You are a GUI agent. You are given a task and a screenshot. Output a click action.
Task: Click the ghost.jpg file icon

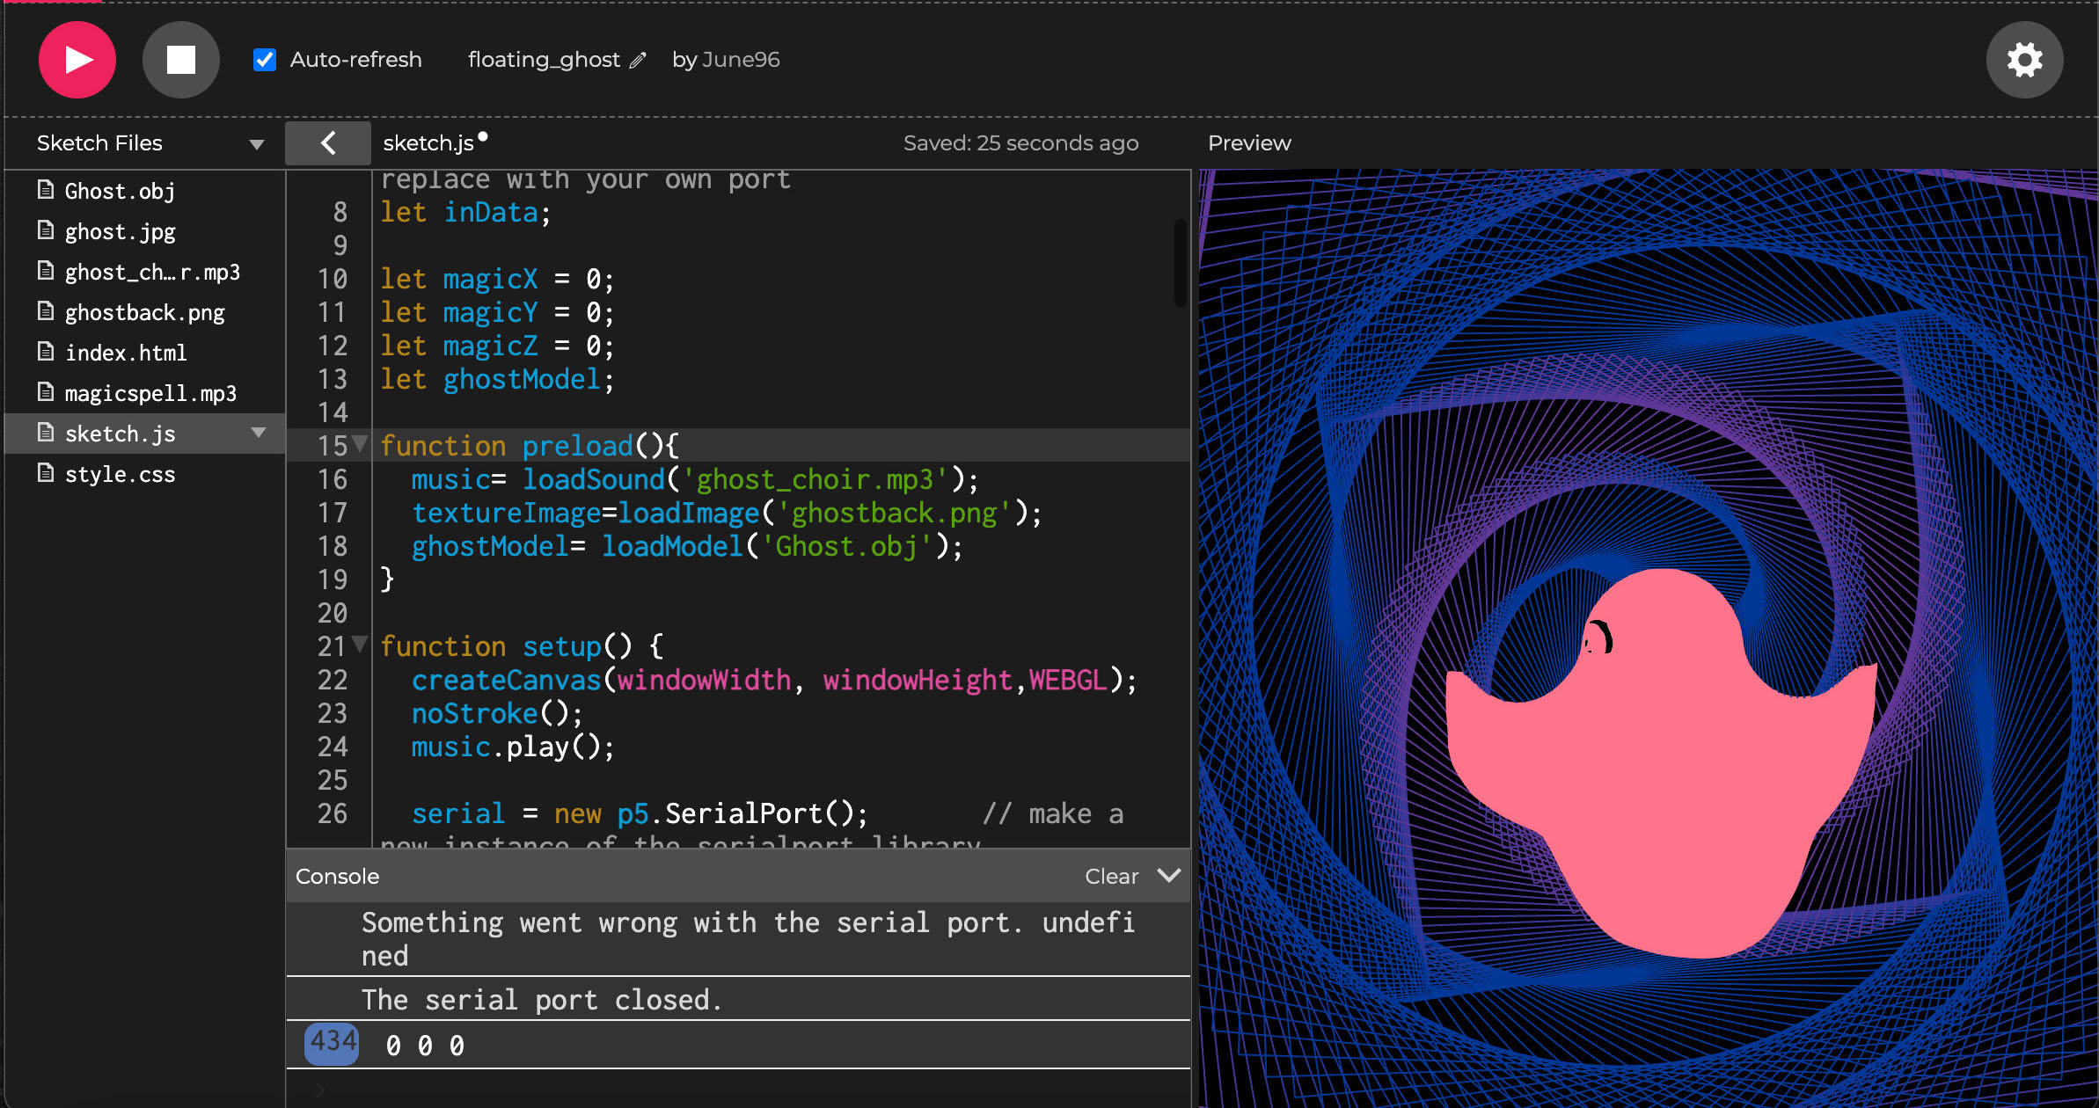46,230
